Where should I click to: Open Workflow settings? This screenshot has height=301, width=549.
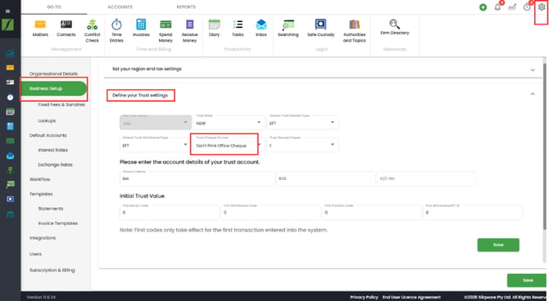40,179
